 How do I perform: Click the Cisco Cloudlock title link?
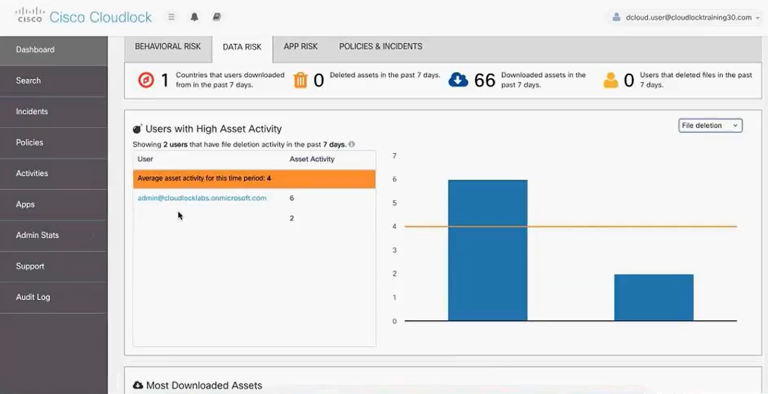[101, 17]
